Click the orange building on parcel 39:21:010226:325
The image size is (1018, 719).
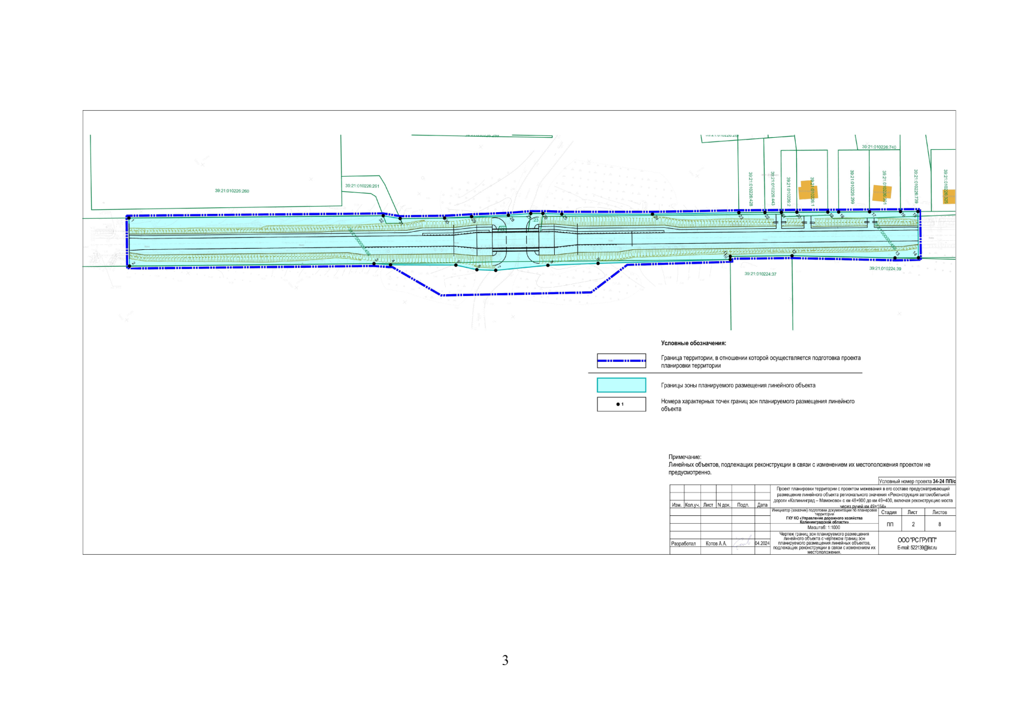(x=948, y=197)
